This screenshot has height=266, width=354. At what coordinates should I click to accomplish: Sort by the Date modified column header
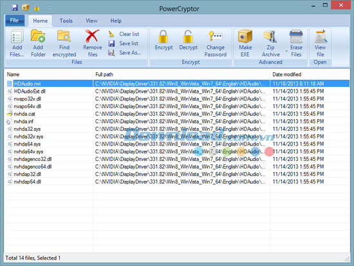[286, 74]
